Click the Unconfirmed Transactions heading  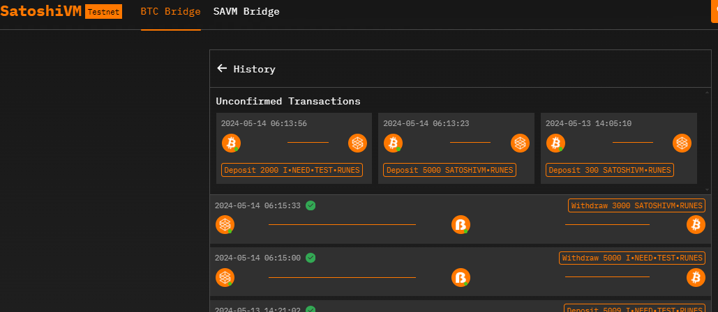288,101
